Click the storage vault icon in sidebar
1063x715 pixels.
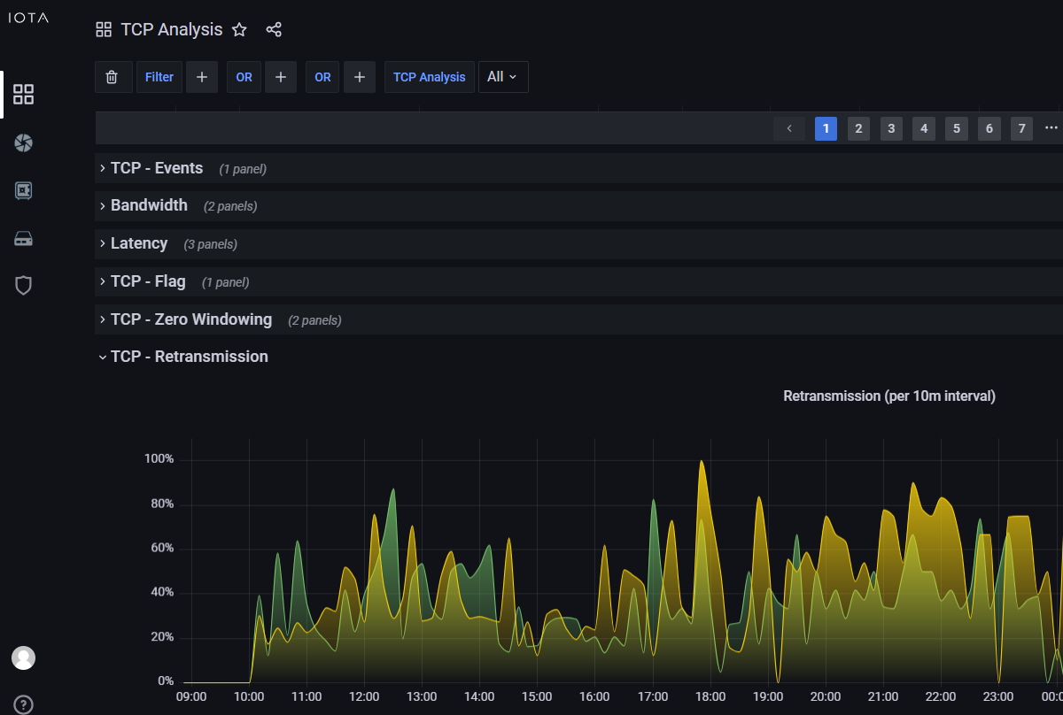click(x=24, y=190)
